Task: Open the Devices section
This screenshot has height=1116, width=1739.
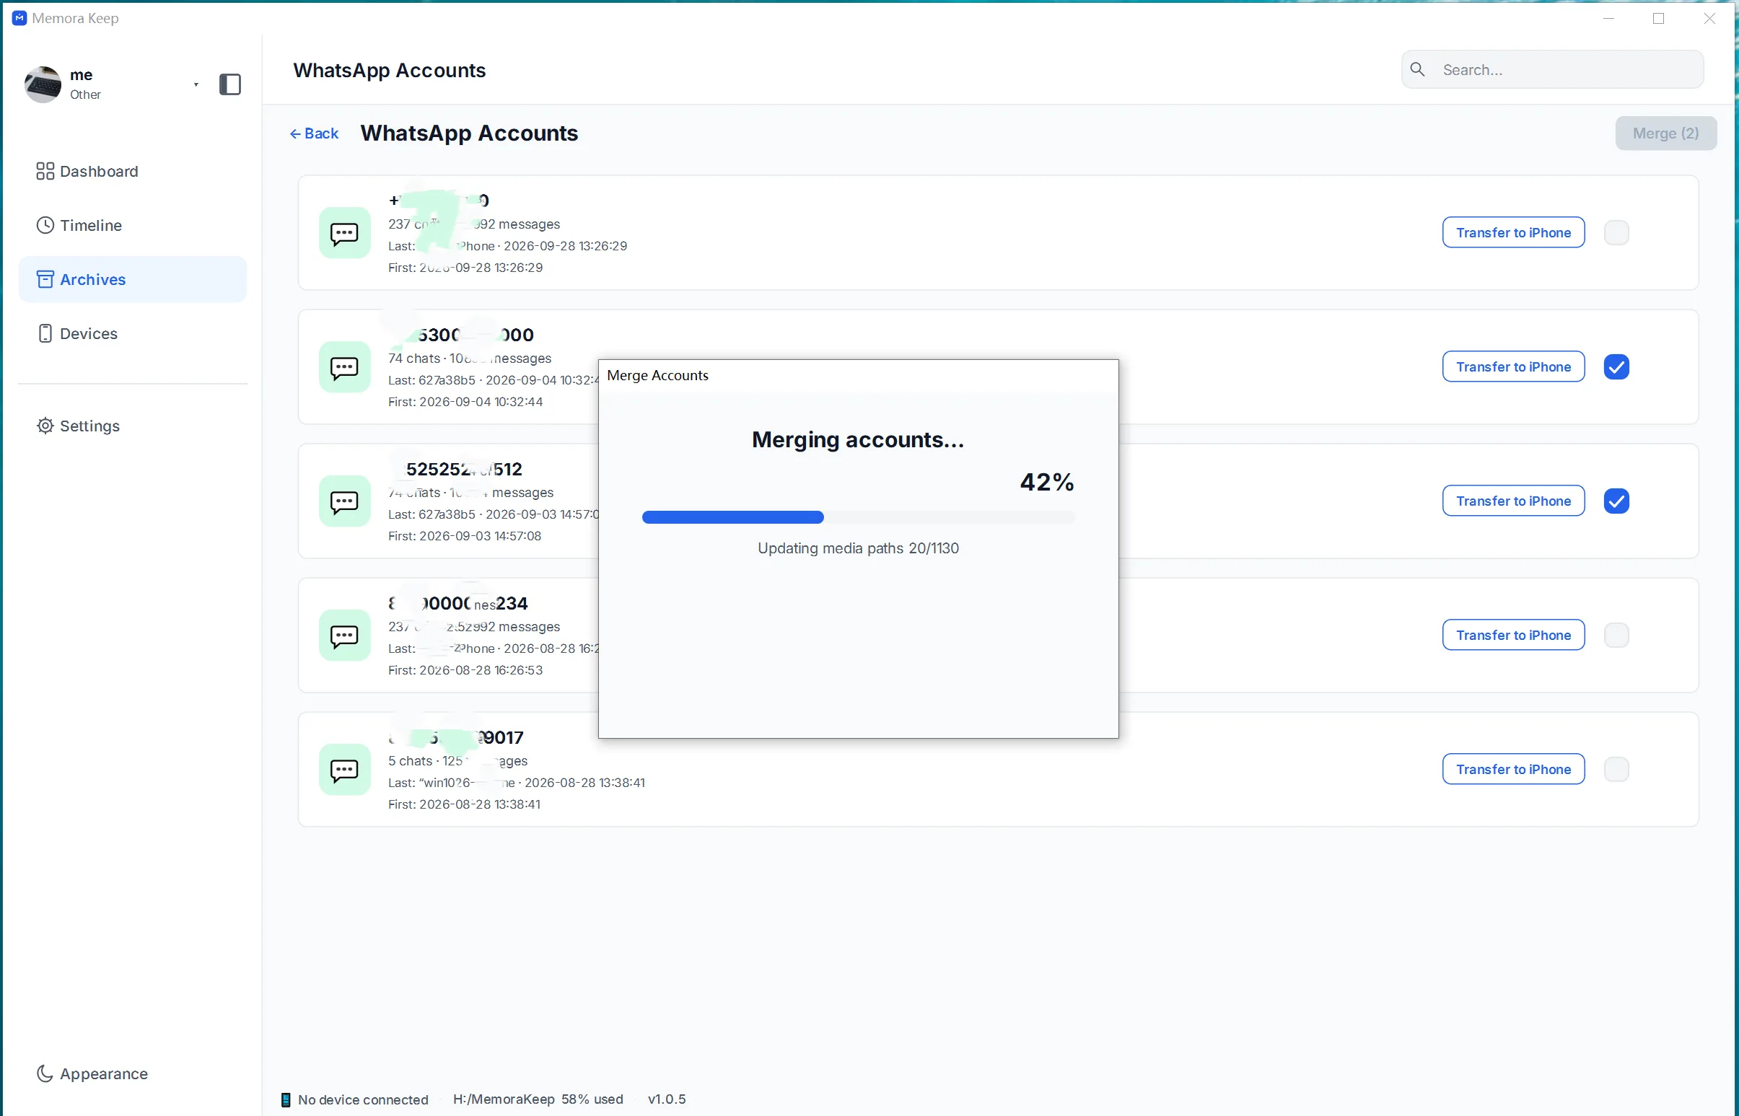Action: point(133,333)
